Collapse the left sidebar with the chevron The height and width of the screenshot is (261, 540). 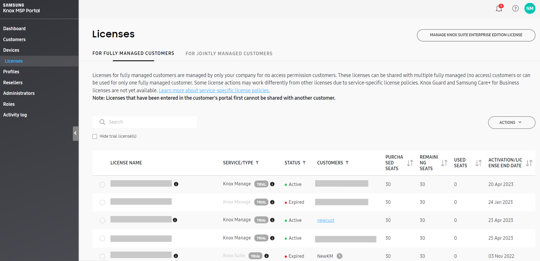click(75, 133)
